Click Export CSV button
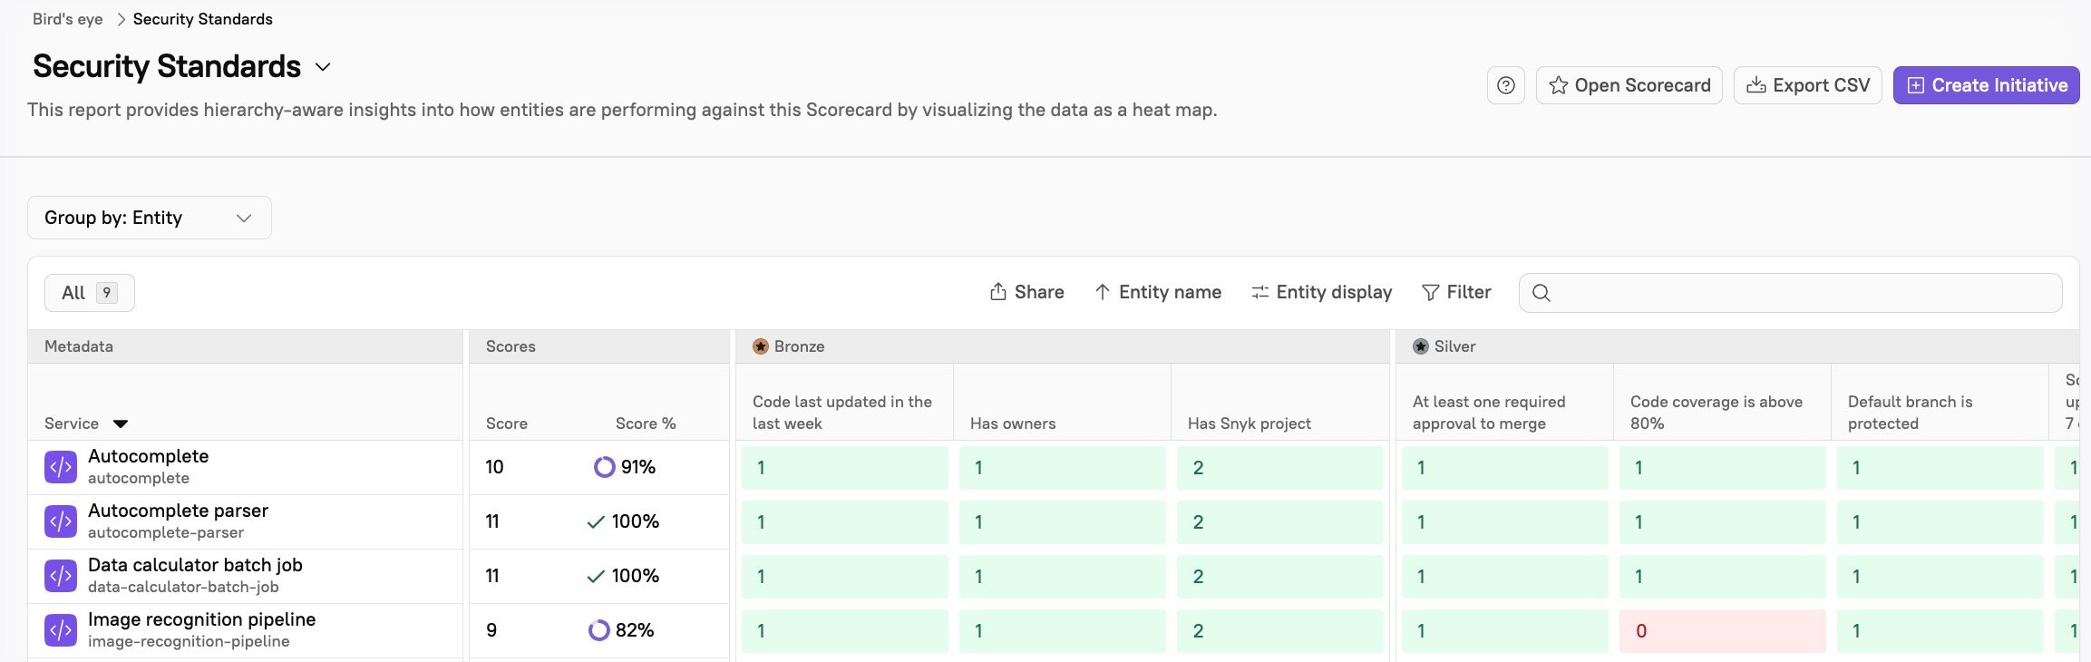The image size is (2091, 662). pos(1807,85)
